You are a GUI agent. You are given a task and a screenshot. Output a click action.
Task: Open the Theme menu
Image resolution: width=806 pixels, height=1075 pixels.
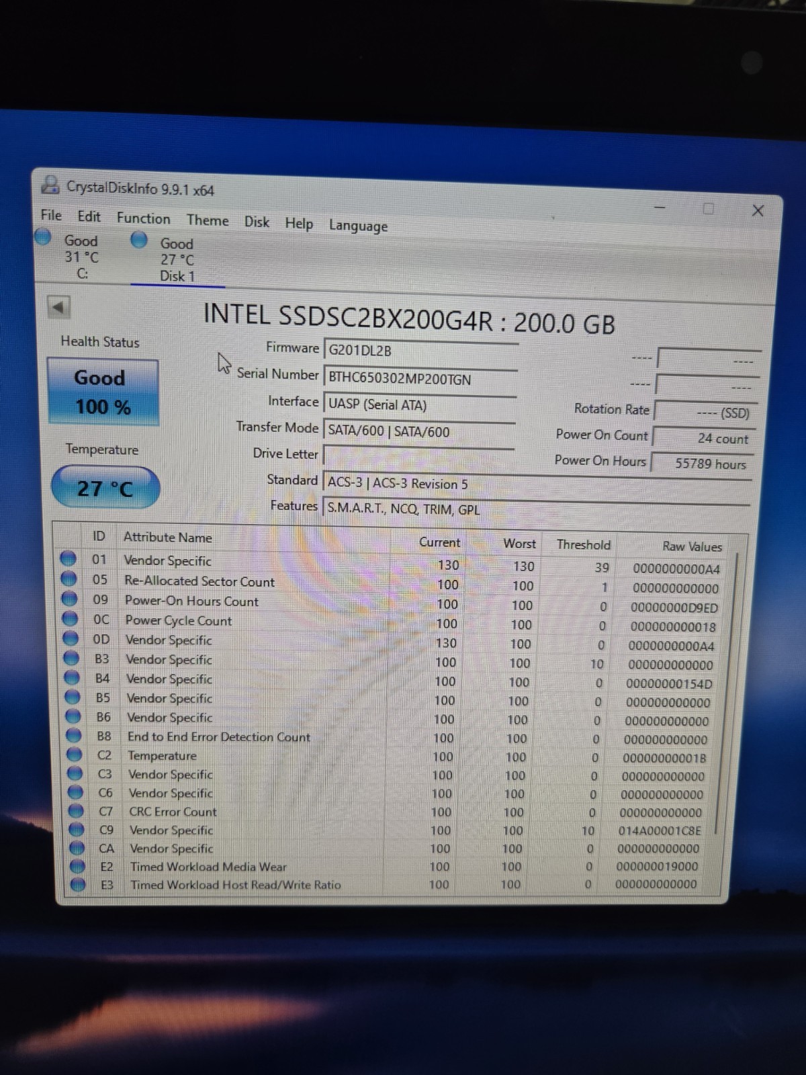click(x=208, y=220)
